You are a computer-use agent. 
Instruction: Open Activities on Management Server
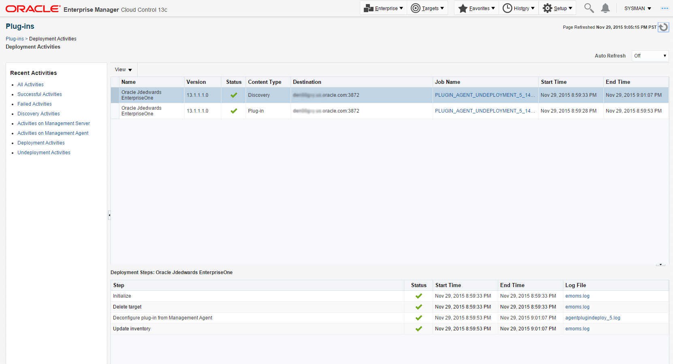[x=53, y=123]
